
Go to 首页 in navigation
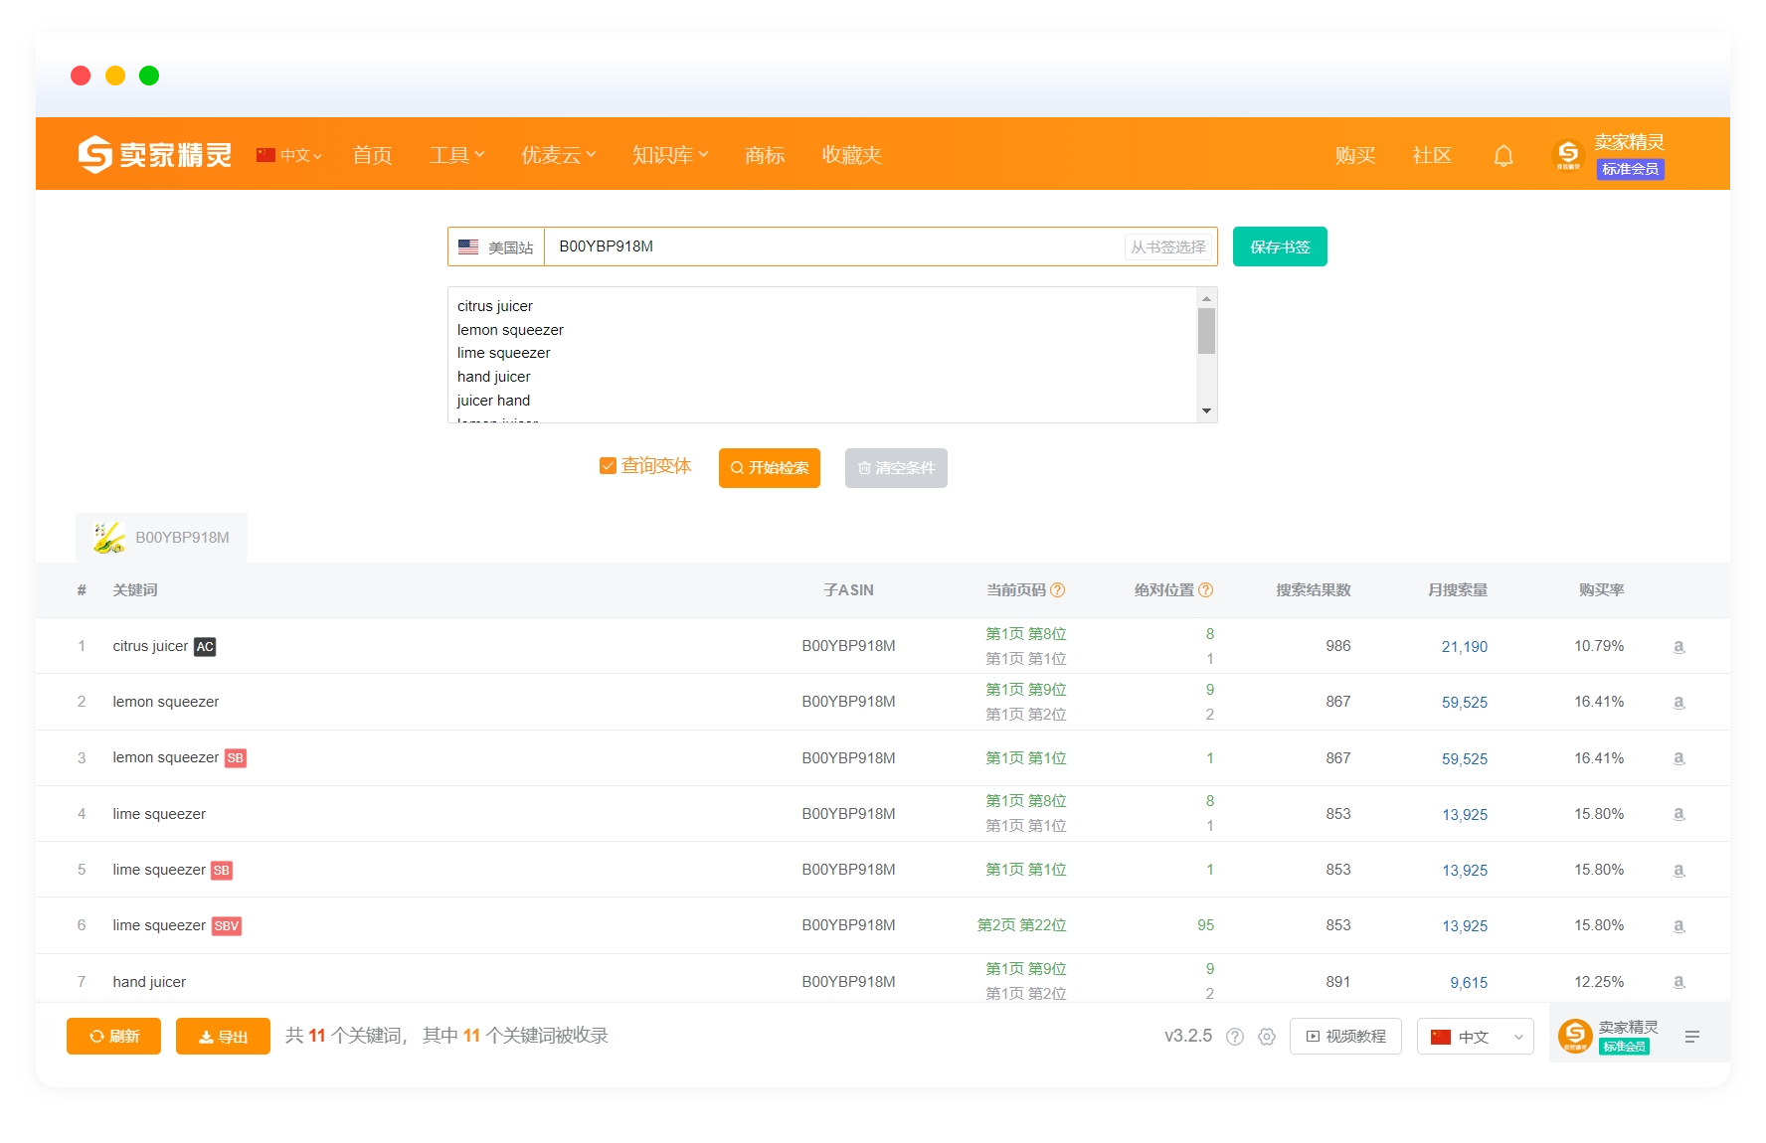373,155
